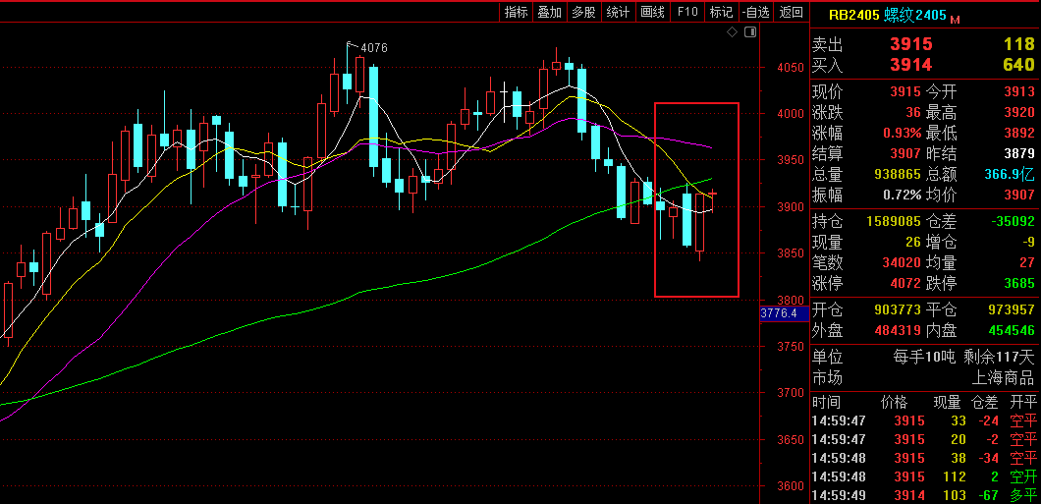The image size is (1041, 504).
Task: Click the RB2405 contract code title
Action: 853,15
